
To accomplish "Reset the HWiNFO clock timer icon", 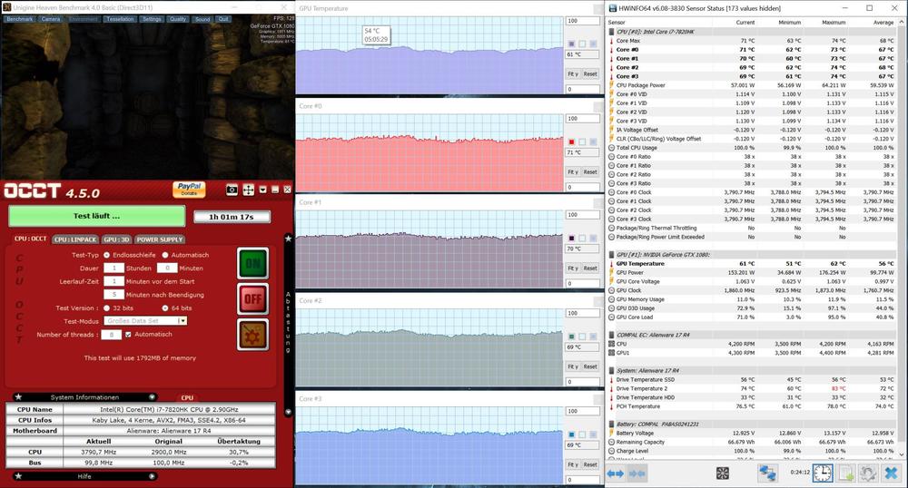I will click(821, 473).
